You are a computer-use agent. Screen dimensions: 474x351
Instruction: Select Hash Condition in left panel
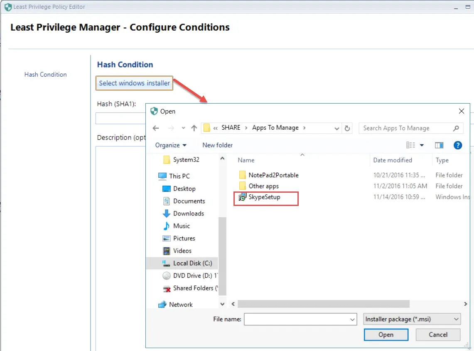pos(45,75)
